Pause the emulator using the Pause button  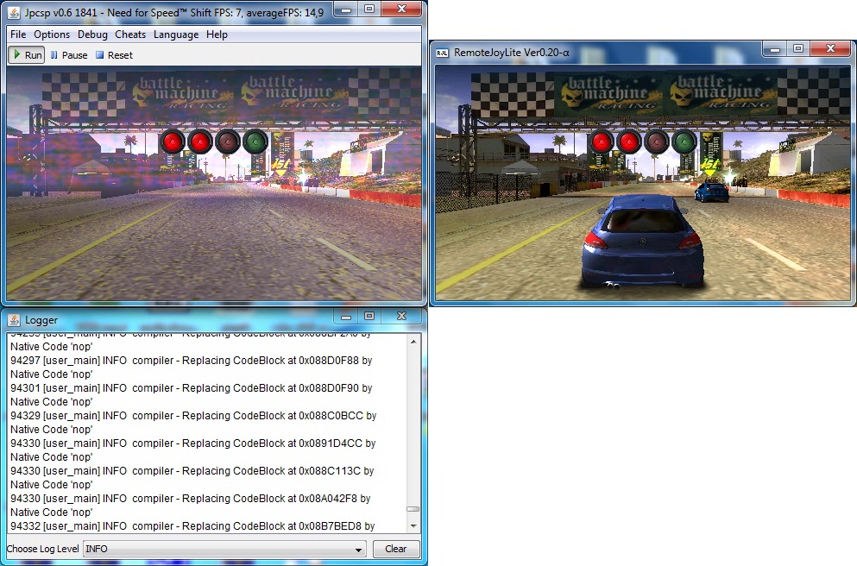coord(68,55)
